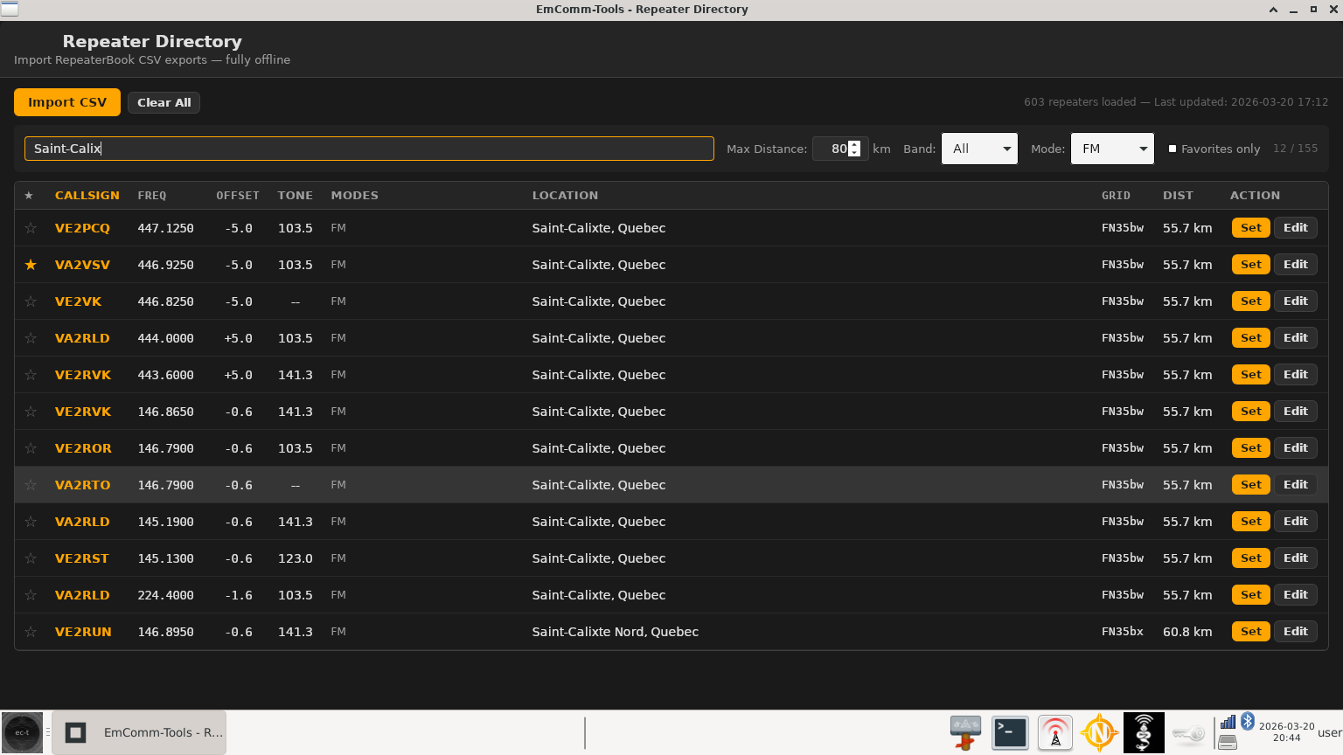Click the star column header
This screenshot has height=755, width=1343.
coord(29,196)
